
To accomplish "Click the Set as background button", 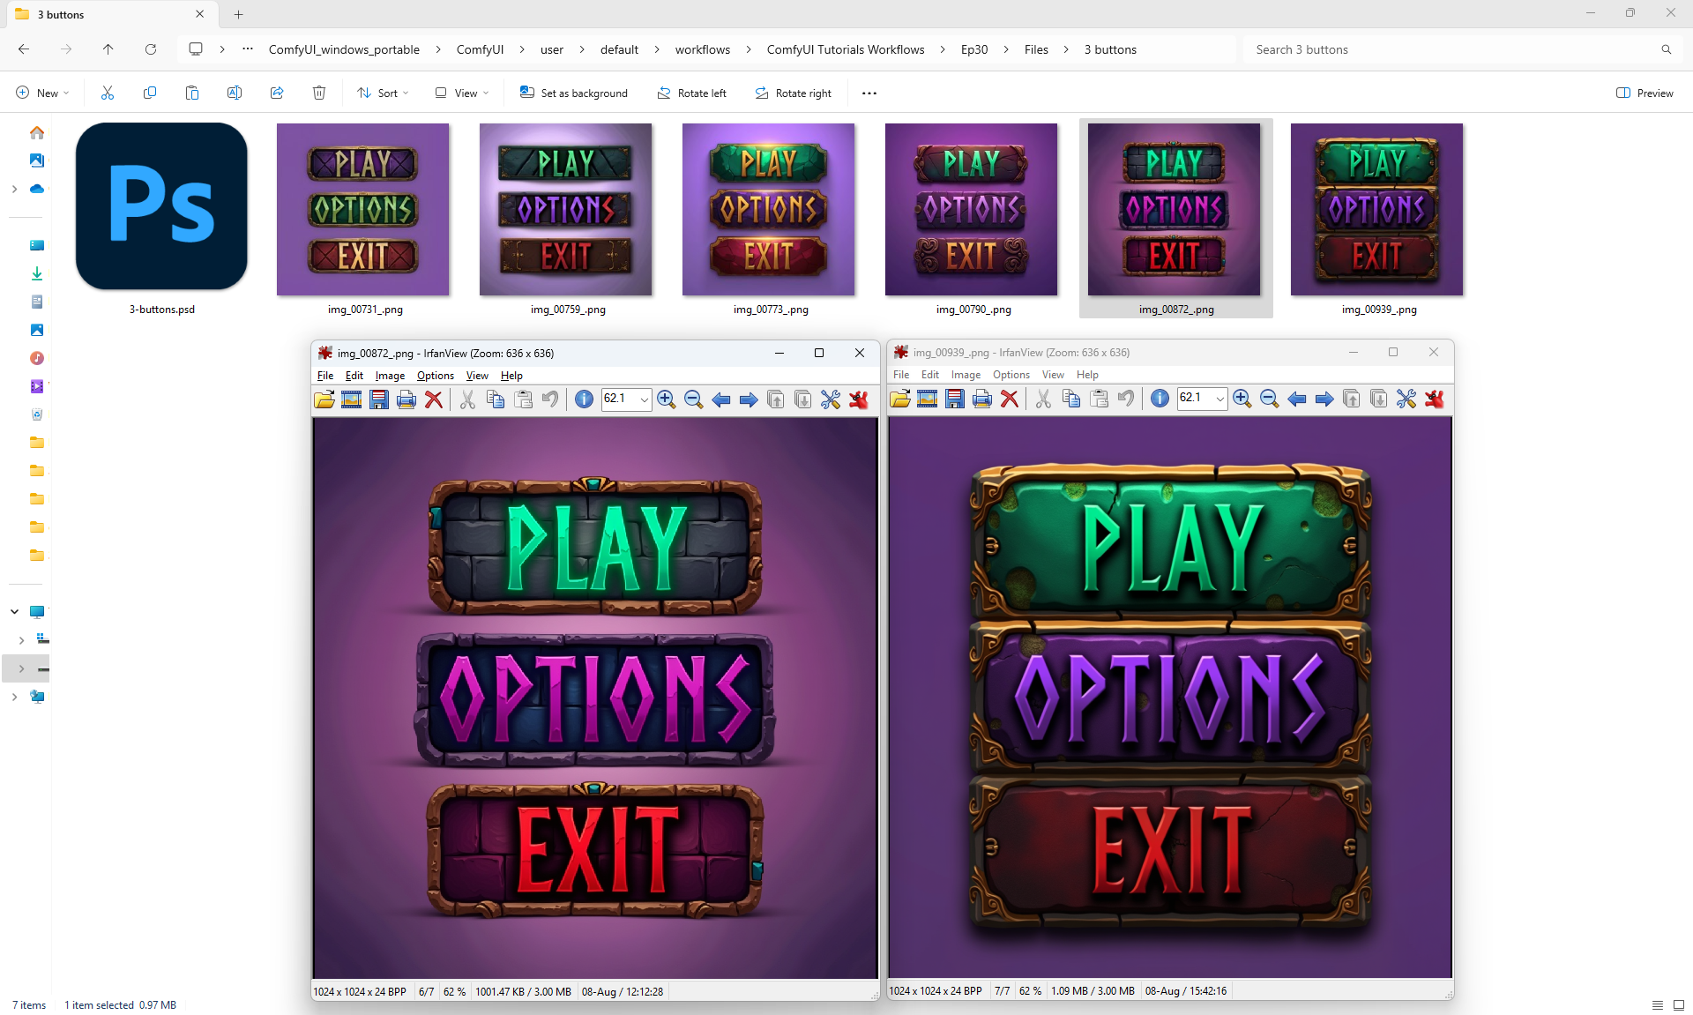I will tap(574, 93).
